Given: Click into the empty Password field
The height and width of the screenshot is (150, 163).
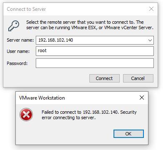Looking at the screenshot, I should [95, 63].
